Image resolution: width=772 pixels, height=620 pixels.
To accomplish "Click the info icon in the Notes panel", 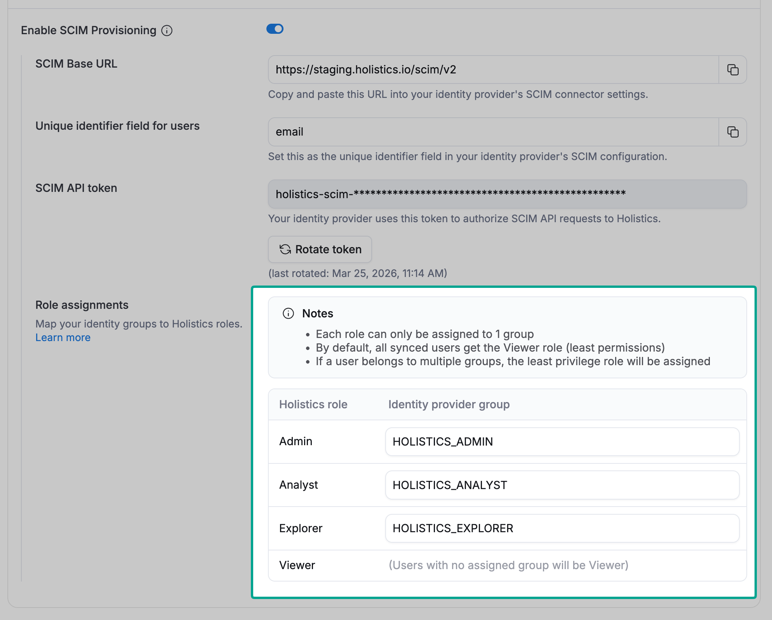I will pos(288,313).
